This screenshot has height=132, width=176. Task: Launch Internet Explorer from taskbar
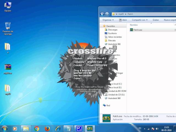tap(58, 129)
